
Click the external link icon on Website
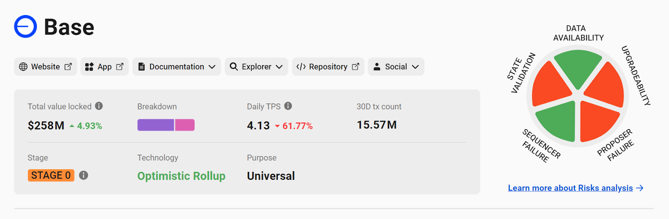point(68,67)
